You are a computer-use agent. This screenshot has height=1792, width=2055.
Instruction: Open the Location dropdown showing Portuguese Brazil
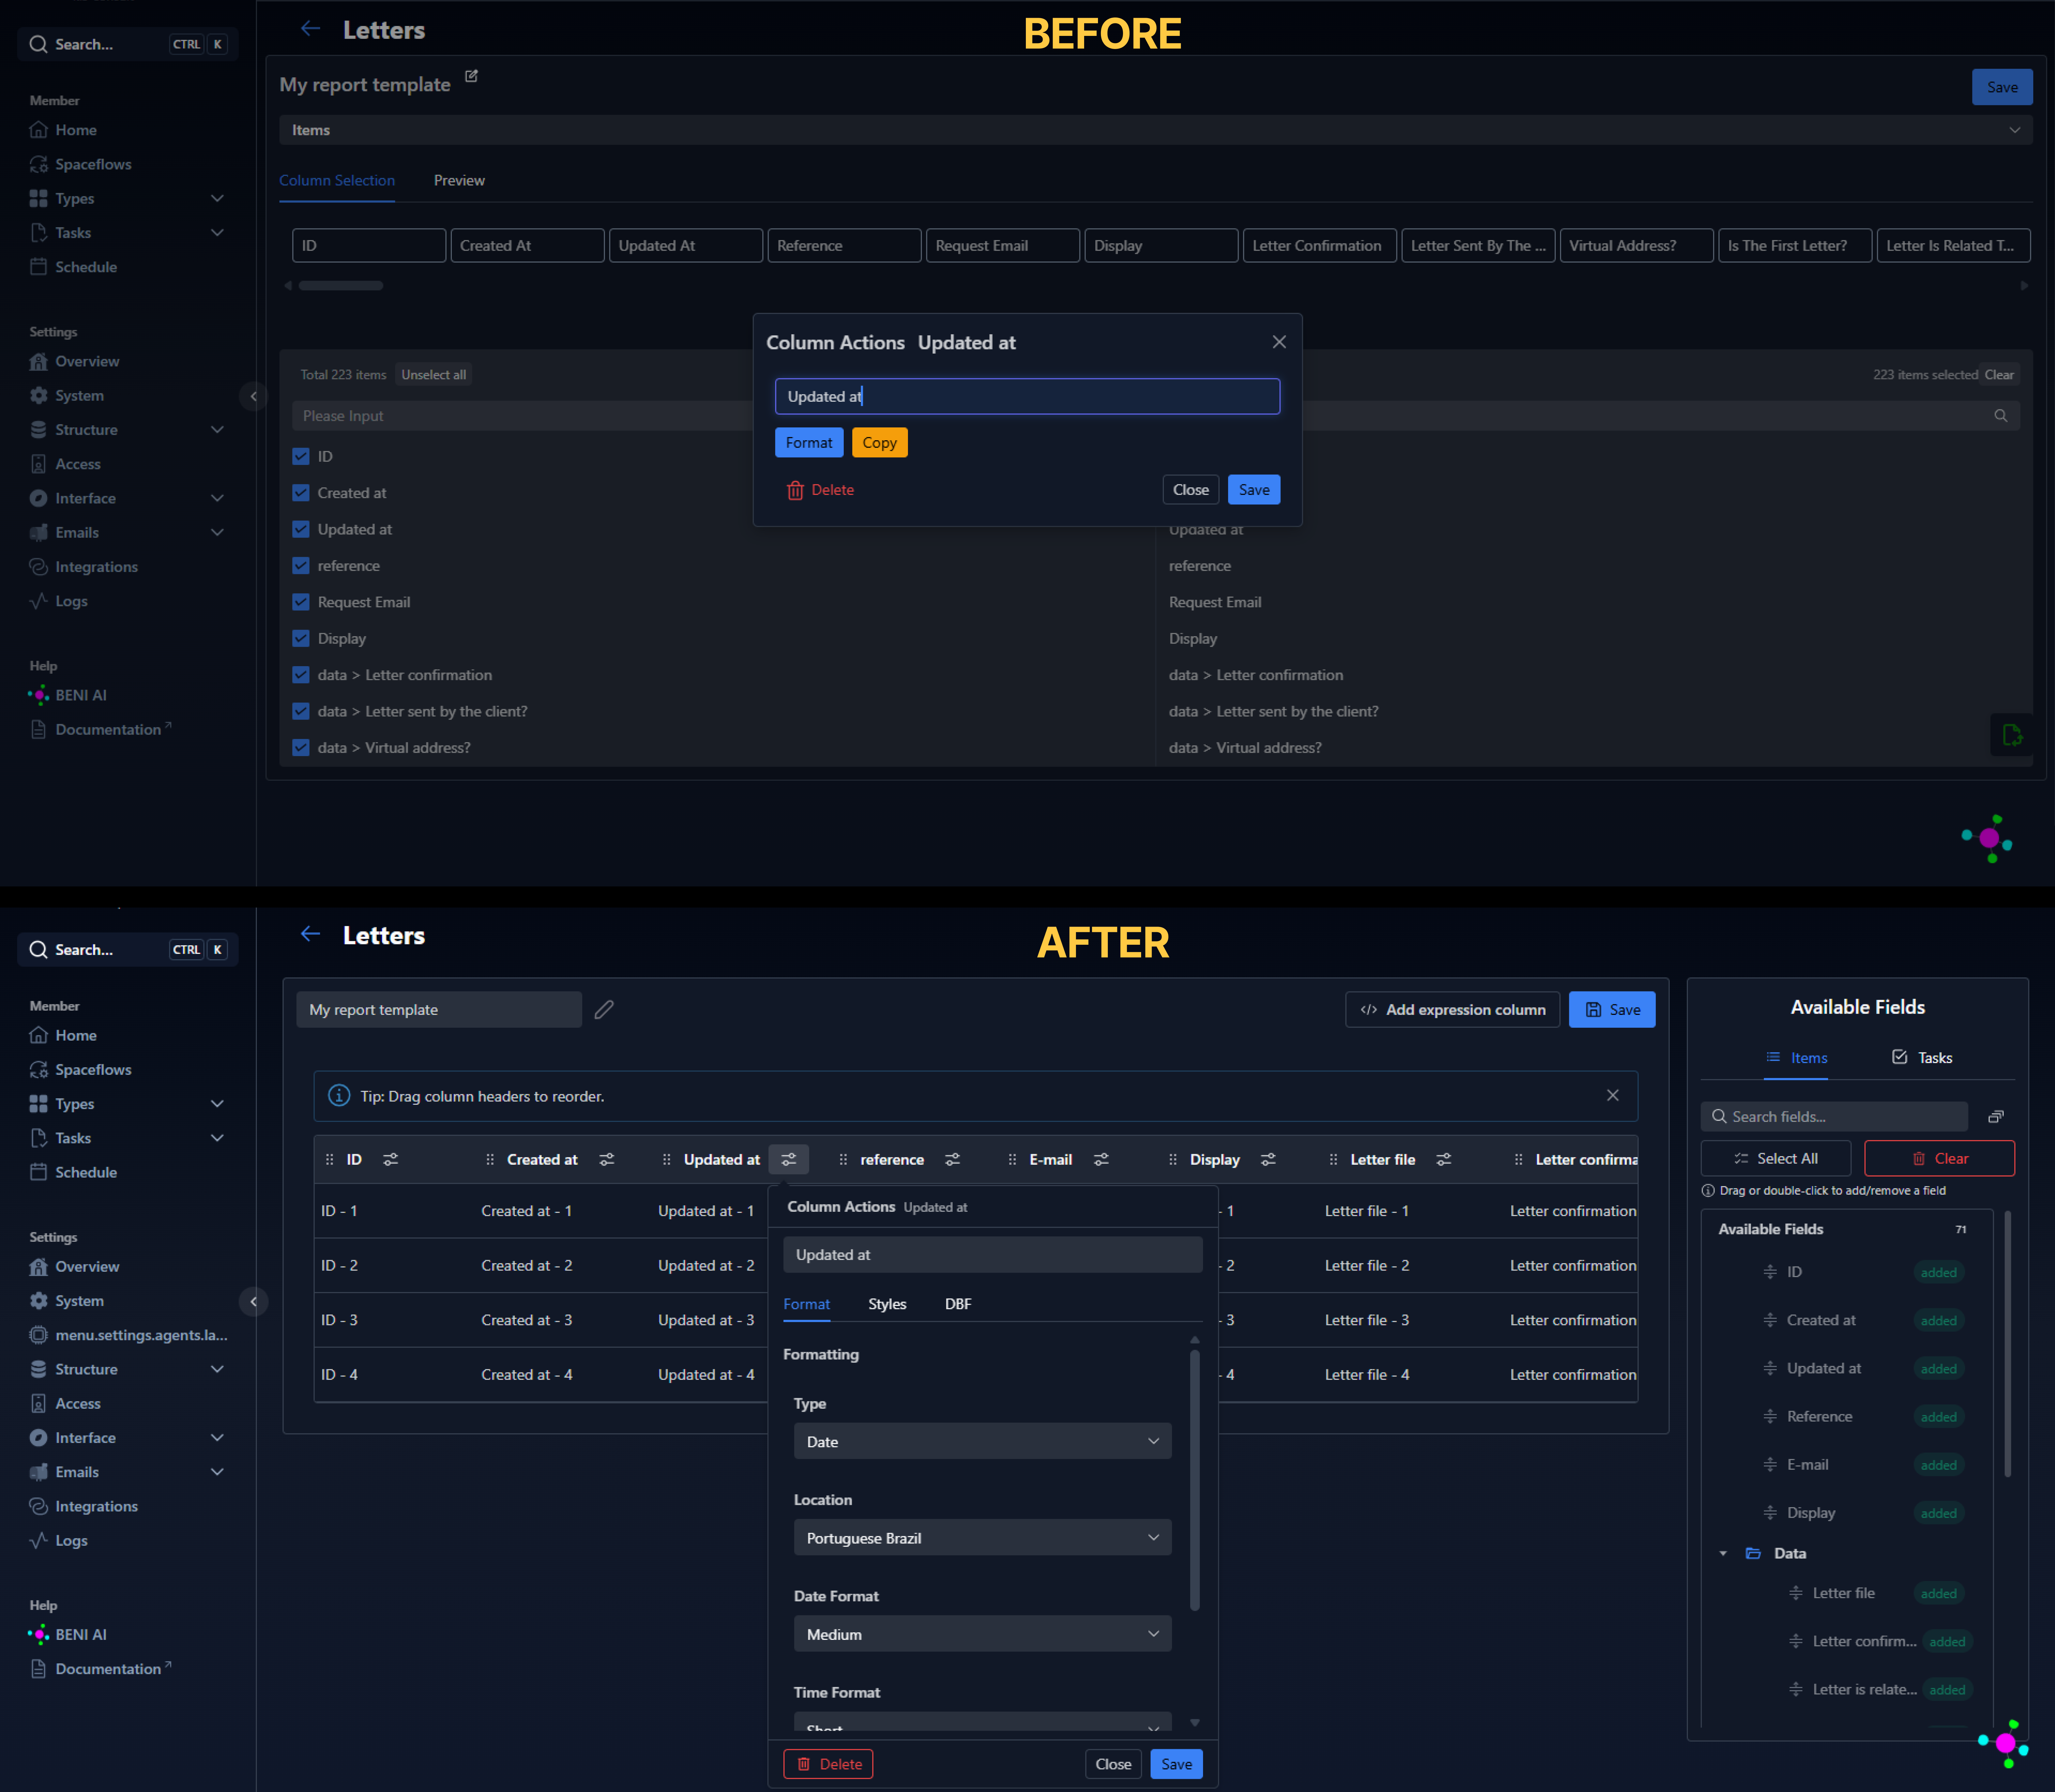pyautogui.click(x=982, y=1538)
